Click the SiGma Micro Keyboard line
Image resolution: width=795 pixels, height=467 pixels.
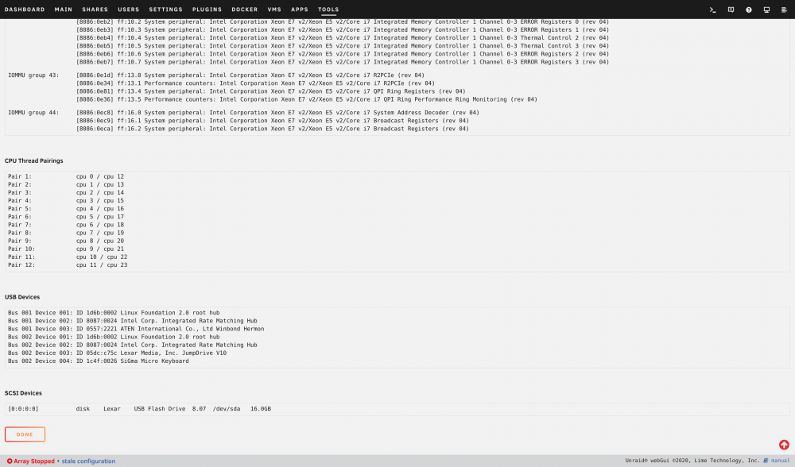click(x=99, y=361)
